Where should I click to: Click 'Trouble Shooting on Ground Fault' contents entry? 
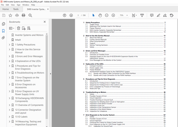[101, 100]
